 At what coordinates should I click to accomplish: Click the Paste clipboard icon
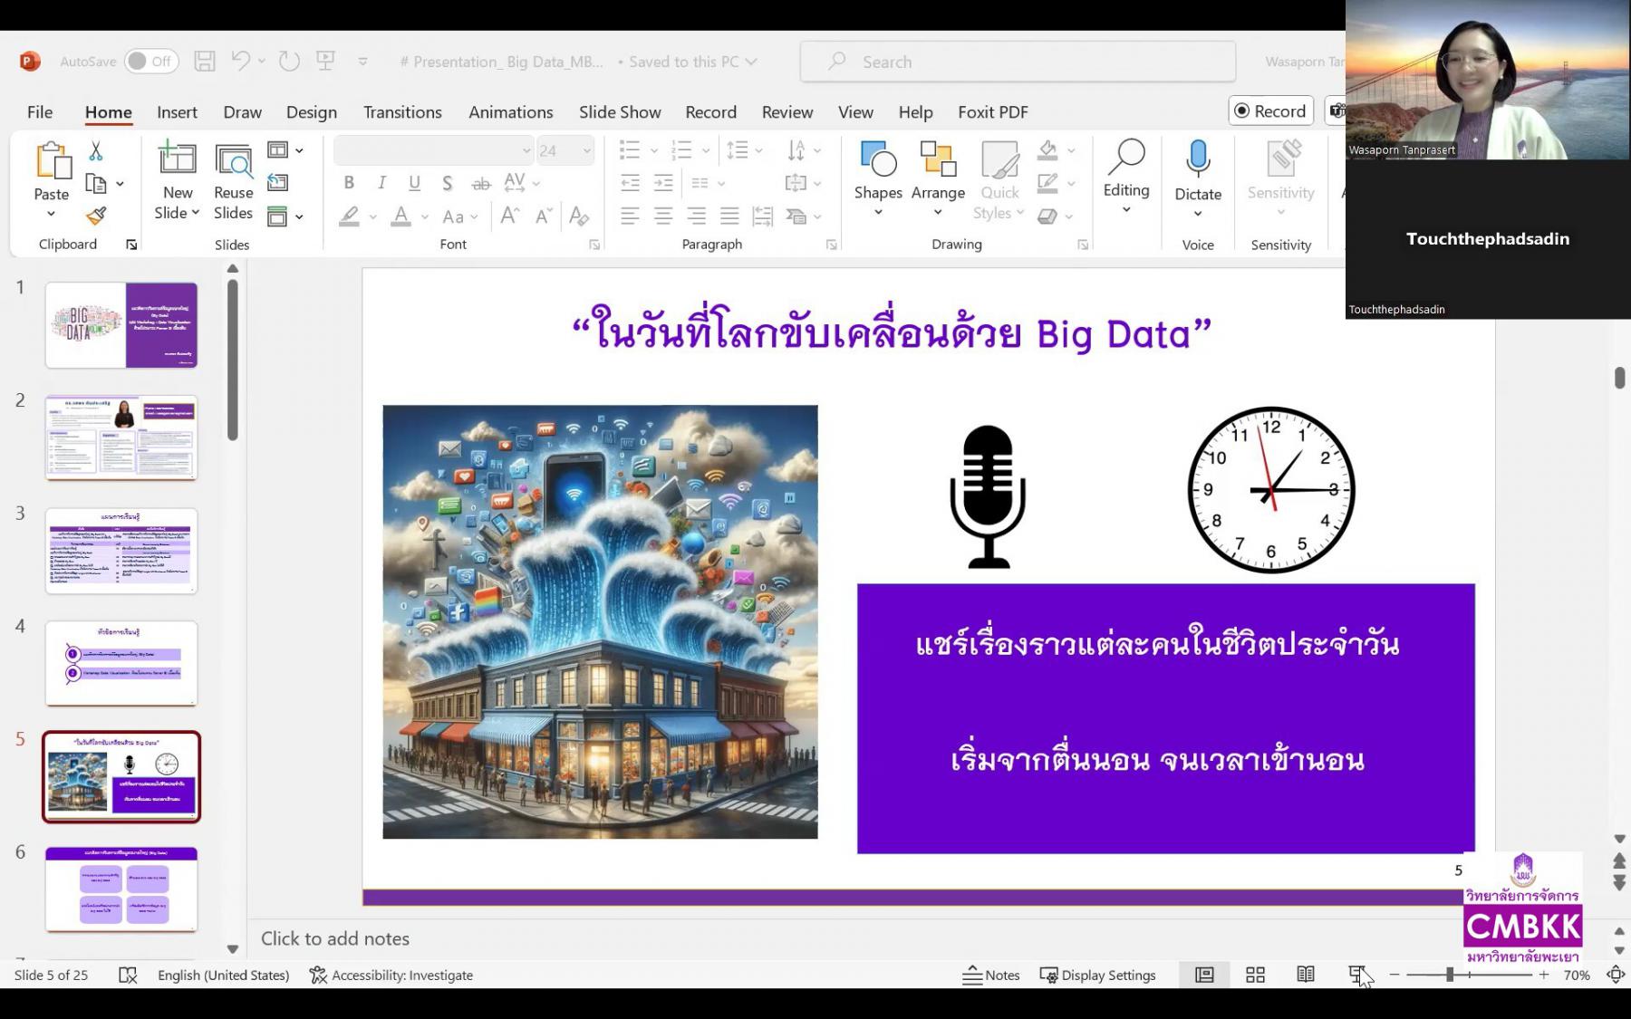click(x=52, y=161)
